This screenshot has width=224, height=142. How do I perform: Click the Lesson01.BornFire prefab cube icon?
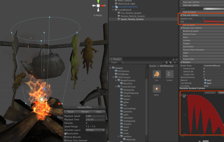click(x=116, y=7)
